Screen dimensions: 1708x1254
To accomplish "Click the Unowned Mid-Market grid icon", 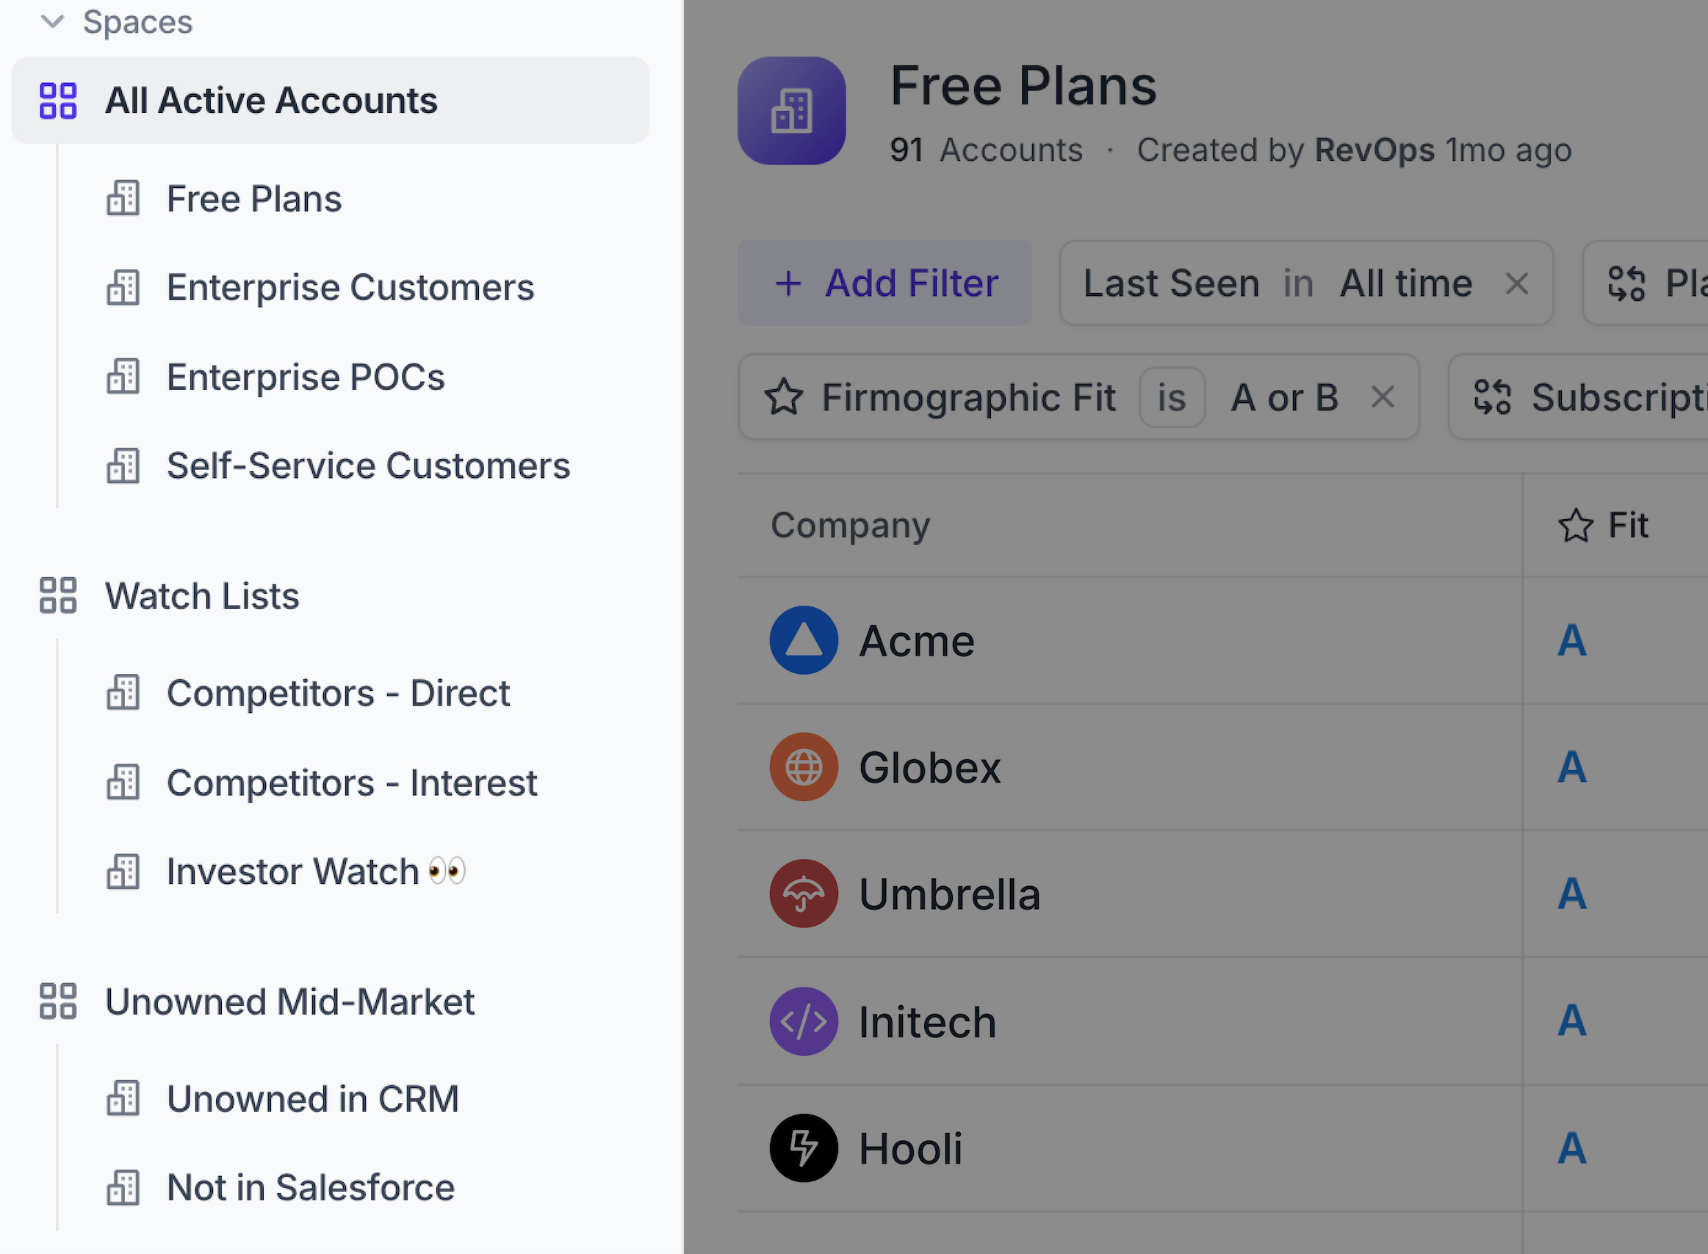I will click(x=58, y=1001).
